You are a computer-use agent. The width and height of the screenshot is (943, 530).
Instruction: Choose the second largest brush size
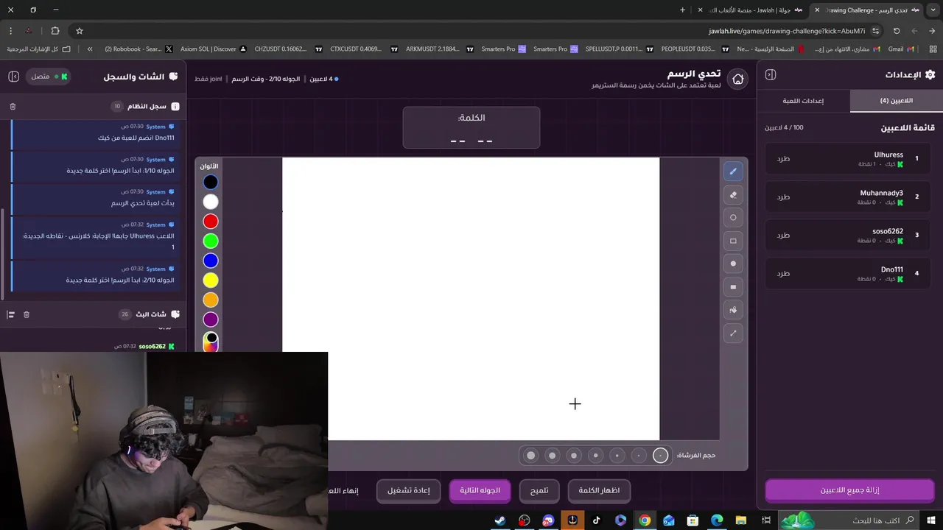coord(552,456)
